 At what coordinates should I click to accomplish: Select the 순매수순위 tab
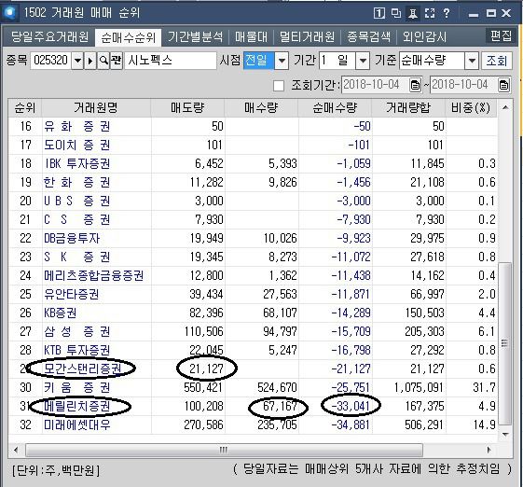tap(128, 37)
